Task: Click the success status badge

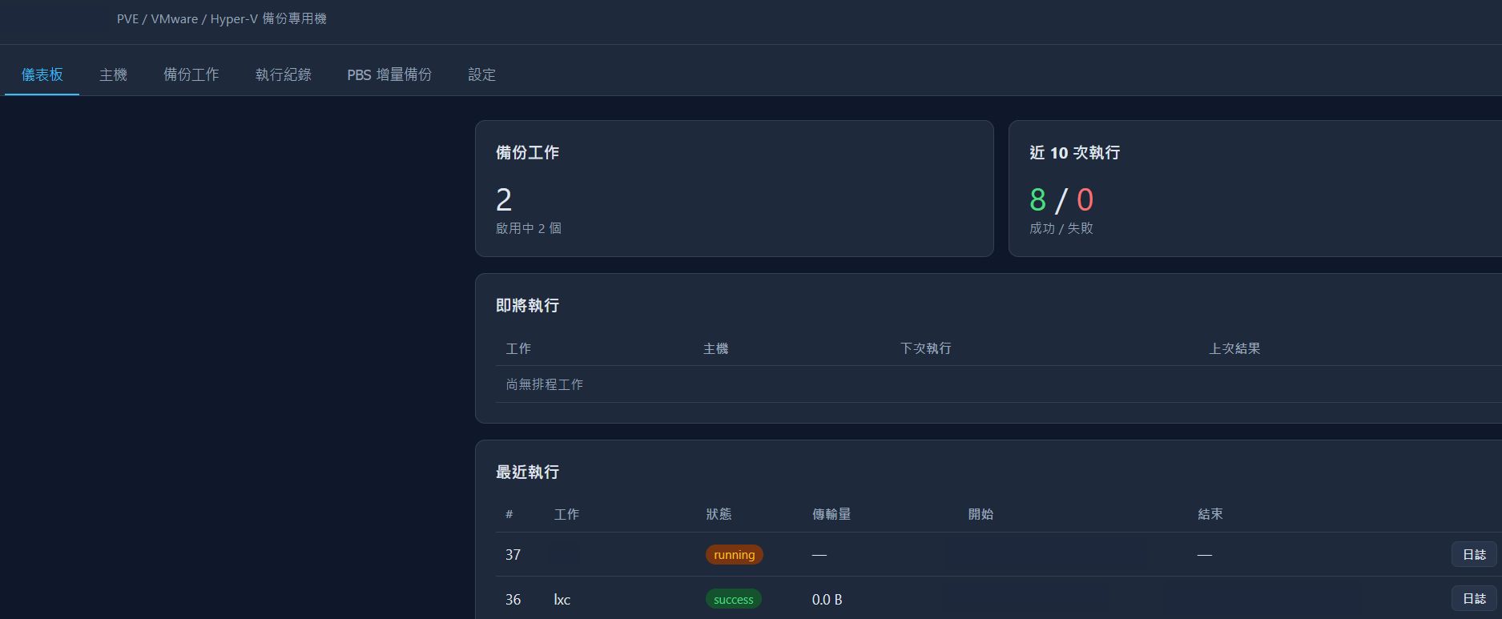Action: pyautogui.click(x=733, y=599)
